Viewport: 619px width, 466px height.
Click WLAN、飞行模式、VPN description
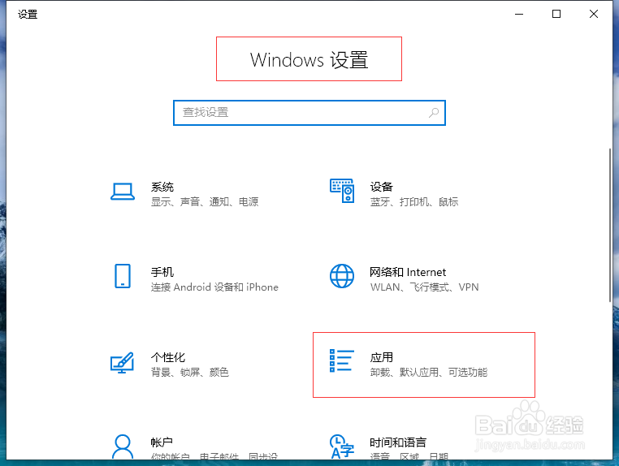pos(424,287)
